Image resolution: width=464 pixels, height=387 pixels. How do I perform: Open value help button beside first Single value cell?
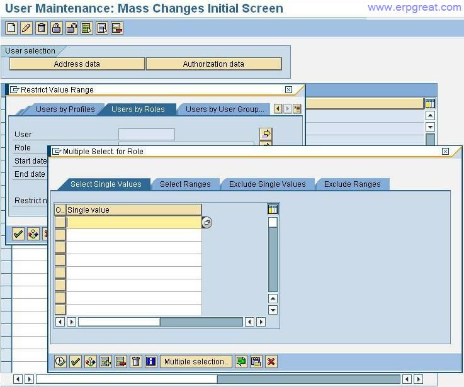coord(207,223)
